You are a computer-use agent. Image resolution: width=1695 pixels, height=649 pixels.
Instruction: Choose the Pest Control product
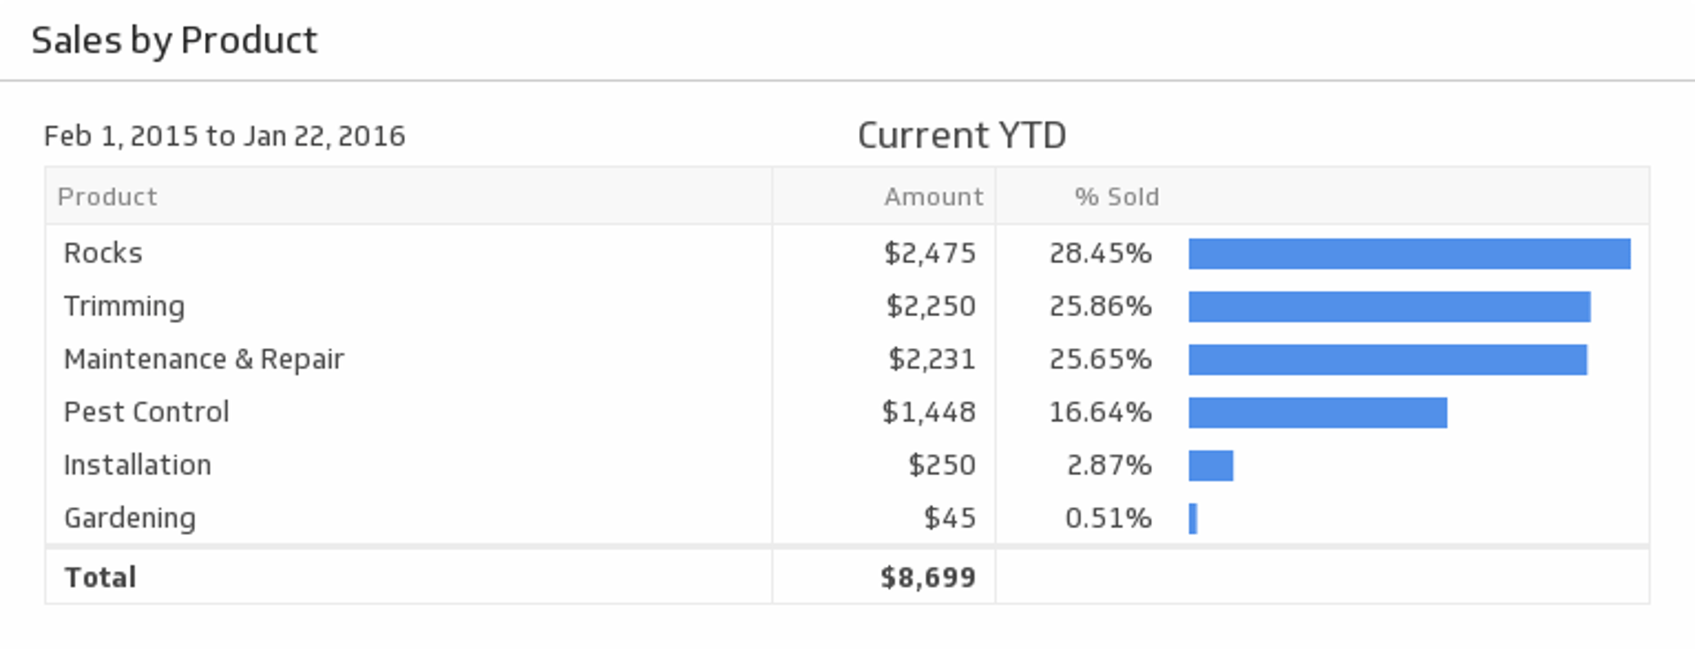pyautogui.click(x=147, y=412)
